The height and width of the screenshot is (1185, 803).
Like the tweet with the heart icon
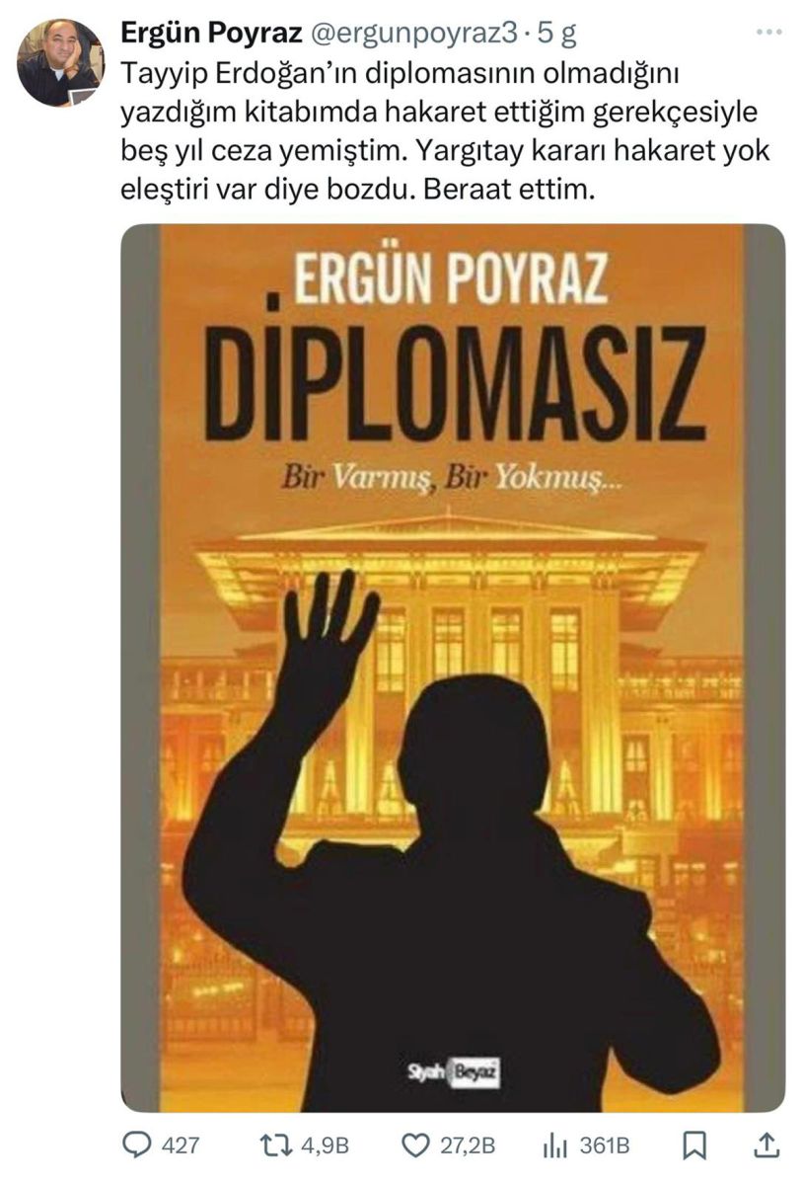(x=415, y=1145)
